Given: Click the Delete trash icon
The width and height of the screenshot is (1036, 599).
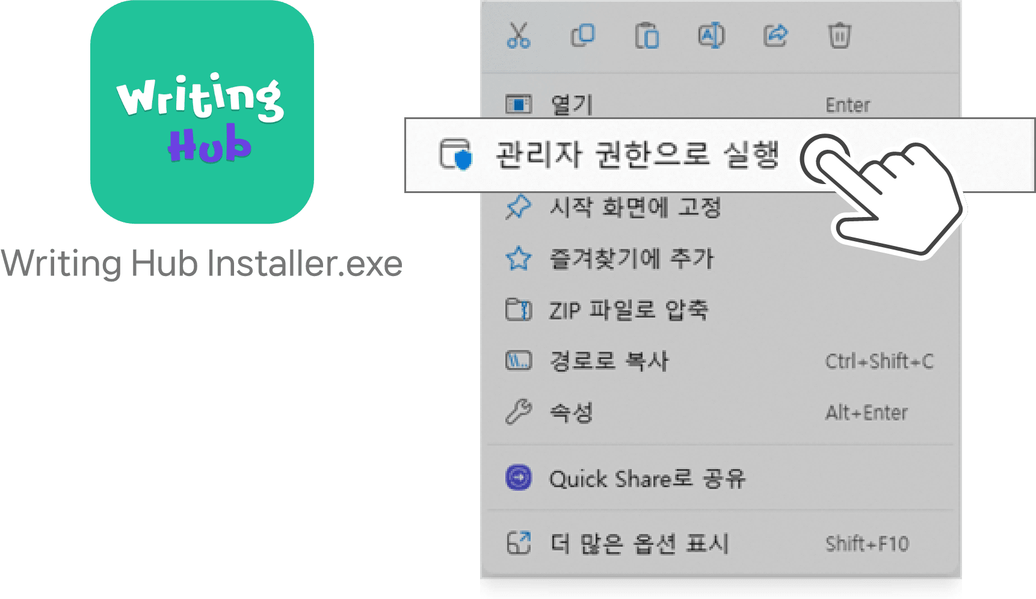Looking at the screenshot, I should click(x=840, y=36).
